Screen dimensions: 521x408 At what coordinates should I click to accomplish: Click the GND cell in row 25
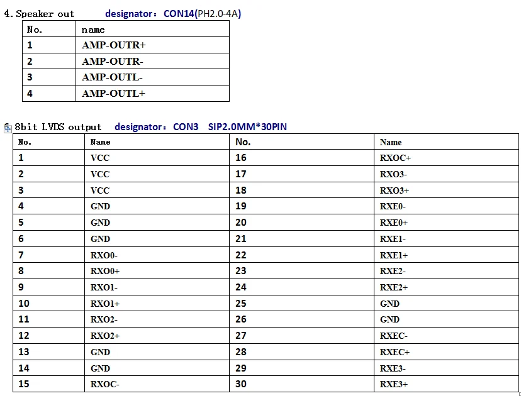coord(446,304)
